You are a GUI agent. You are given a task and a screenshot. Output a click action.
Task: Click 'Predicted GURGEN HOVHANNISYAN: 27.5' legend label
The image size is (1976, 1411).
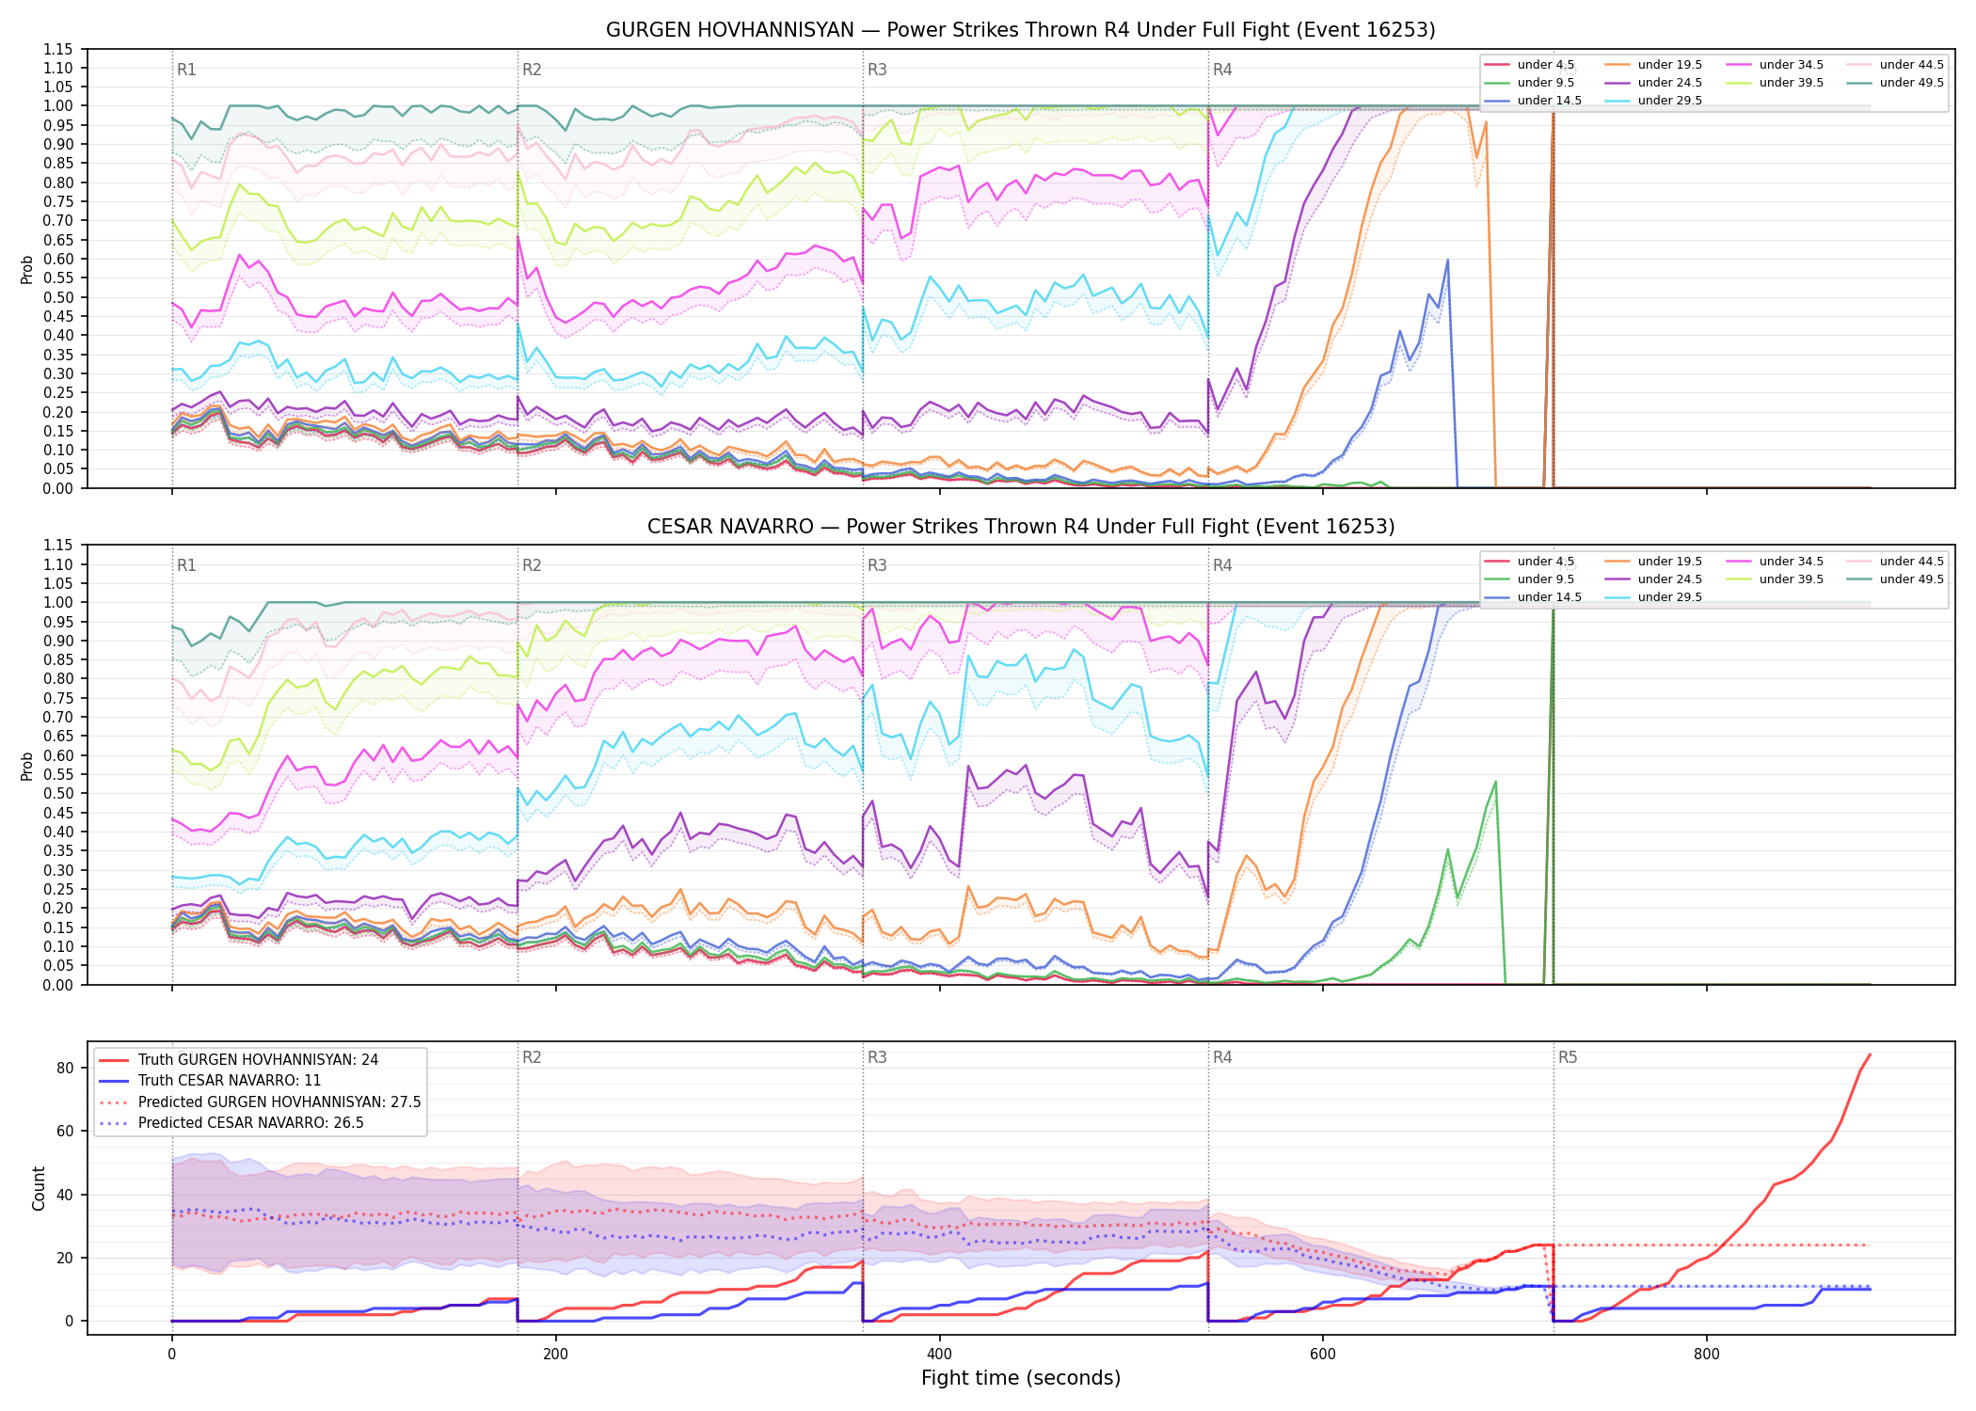pos(279,1102)
